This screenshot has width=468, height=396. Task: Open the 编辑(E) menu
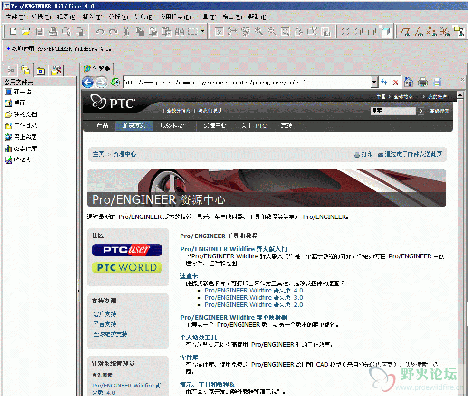41,17
